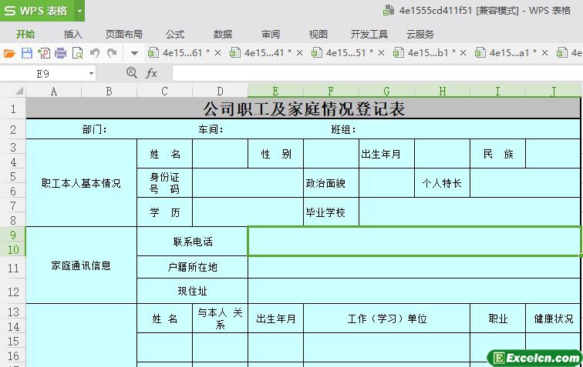
Task: Click the print preview icon
Action: point(77,53)
